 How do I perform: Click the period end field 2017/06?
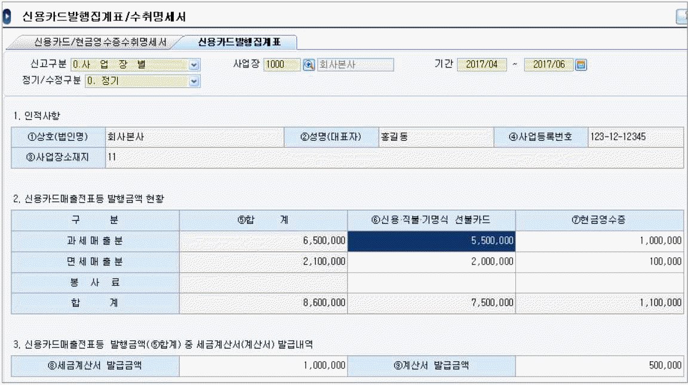548,65
